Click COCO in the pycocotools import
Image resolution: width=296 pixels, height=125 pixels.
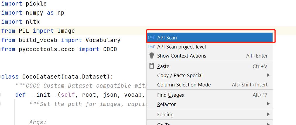tap(110, 49)
